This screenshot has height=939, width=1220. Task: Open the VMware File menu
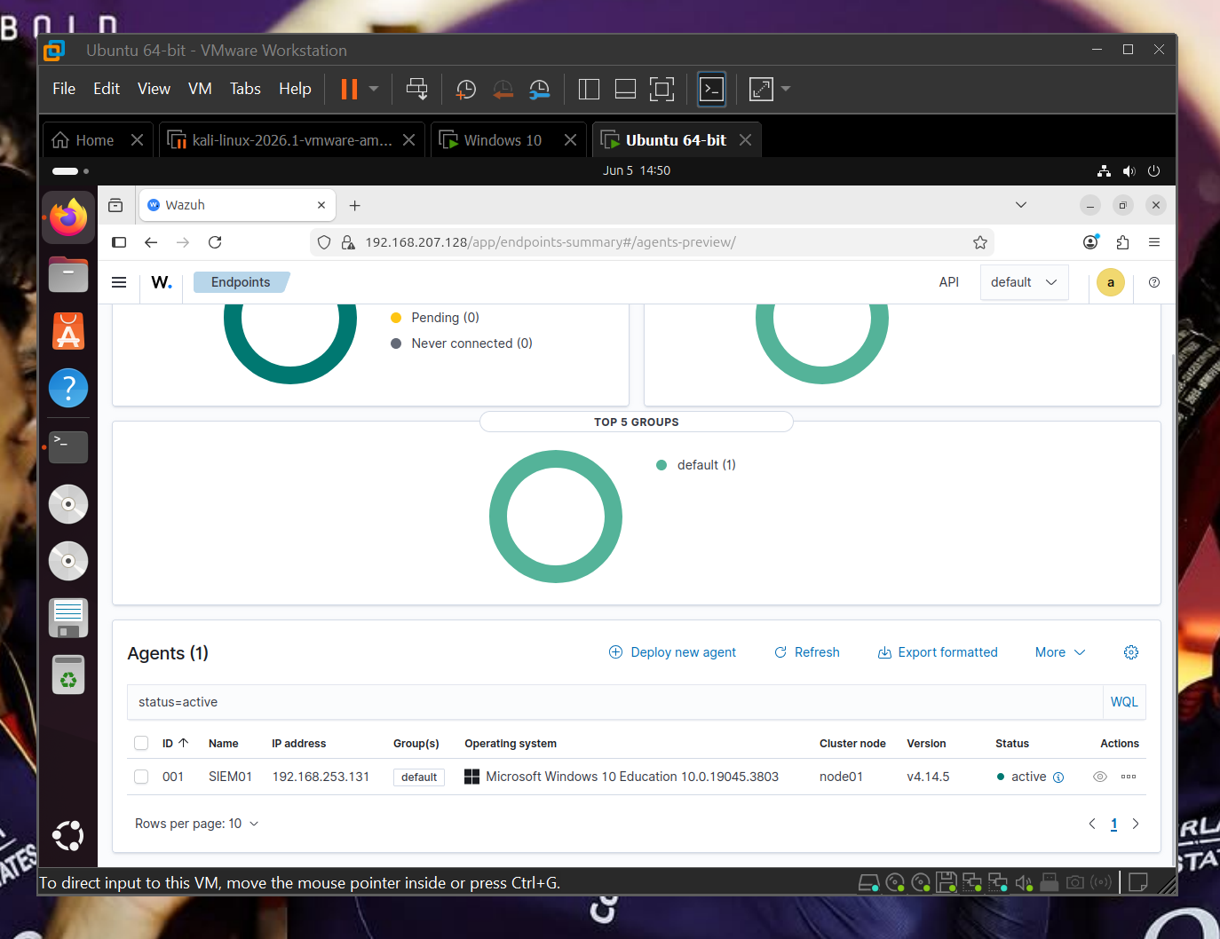[x=64, y=89]
